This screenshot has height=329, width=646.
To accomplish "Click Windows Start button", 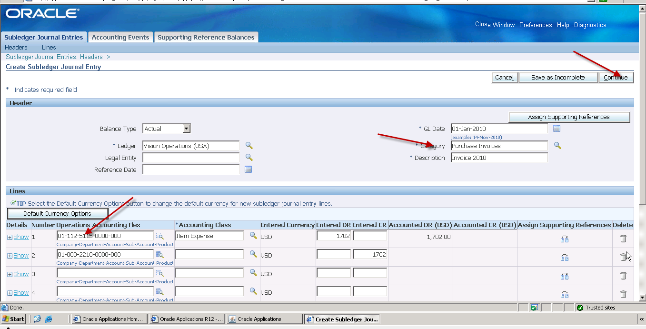I will [x=13, y=319].
